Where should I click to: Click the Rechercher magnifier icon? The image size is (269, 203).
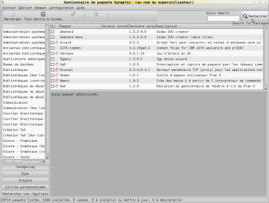[x=245, y=16]
